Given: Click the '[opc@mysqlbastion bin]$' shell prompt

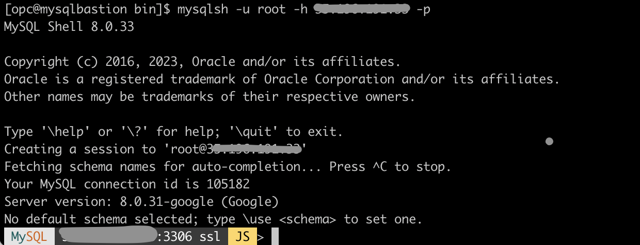Looking at the screenshot, I should [x=87, y=9].
